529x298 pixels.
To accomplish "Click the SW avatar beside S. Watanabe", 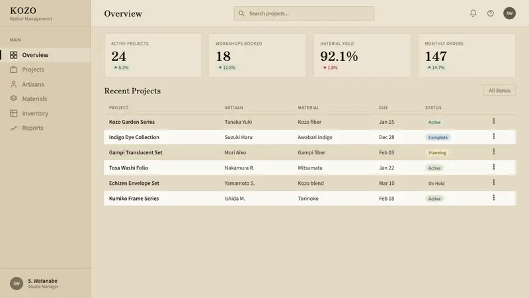I will pos(16,283).
